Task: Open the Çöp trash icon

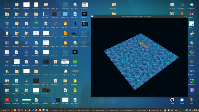Action: (x=7, y=24)
